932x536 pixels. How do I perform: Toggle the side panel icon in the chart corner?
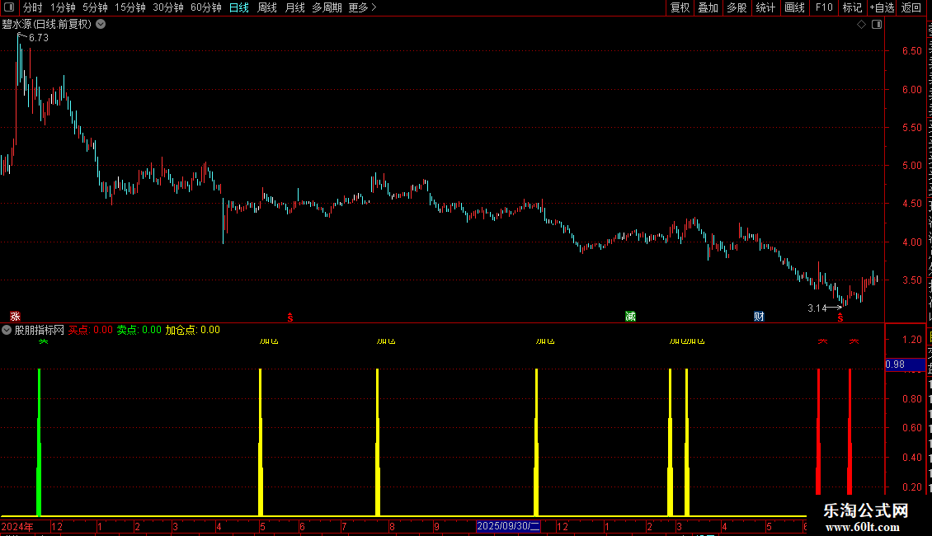pos(877,25)
